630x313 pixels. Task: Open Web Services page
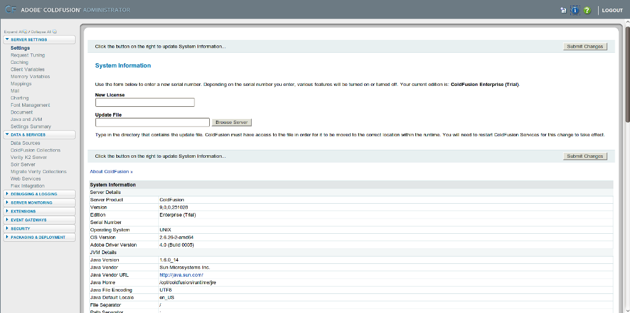(x=26, y=179)
